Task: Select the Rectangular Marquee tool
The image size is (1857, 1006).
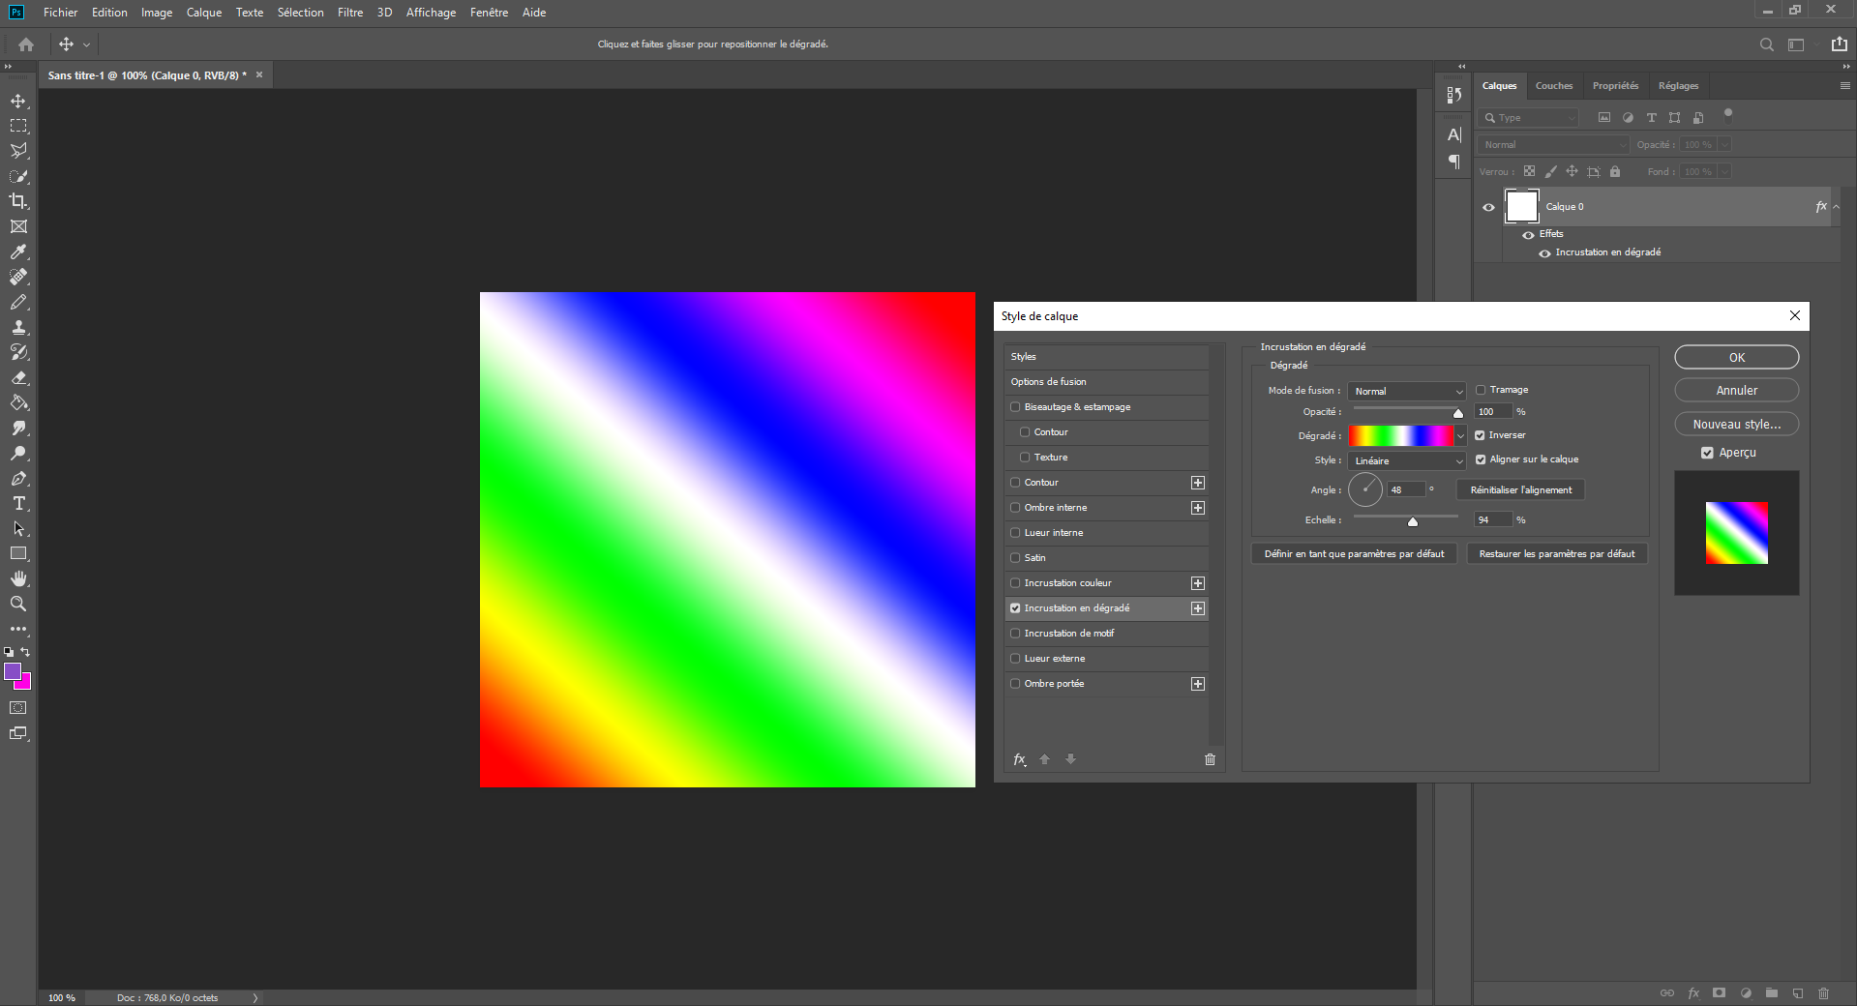Action: pos(18,126)
